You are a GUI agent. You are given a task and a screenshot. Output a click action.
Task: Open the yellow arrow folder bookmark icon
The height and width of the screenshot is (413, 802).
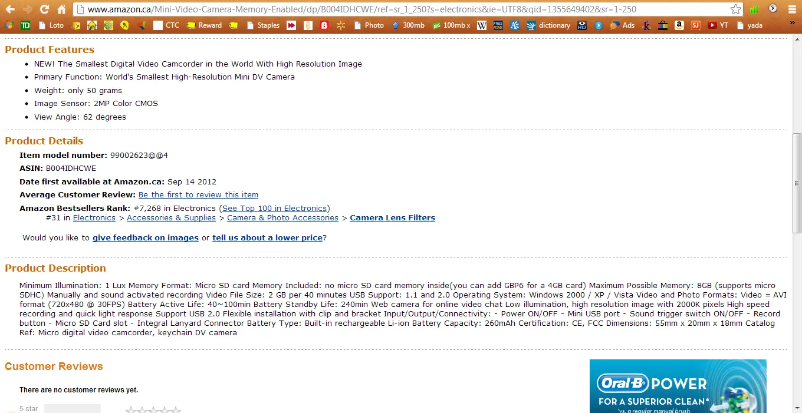(x=76, y=25)
